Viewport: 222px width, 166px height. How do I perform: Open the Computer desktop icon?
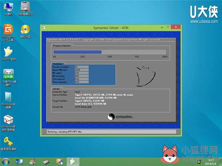[x=8, y=9]
